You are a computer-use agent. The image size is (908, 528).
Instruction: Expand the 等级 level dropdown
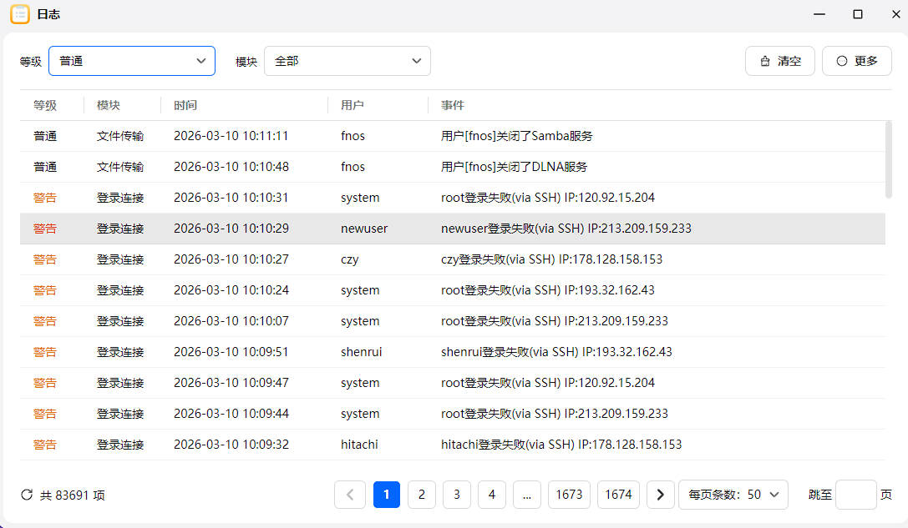tap(132, 61)
